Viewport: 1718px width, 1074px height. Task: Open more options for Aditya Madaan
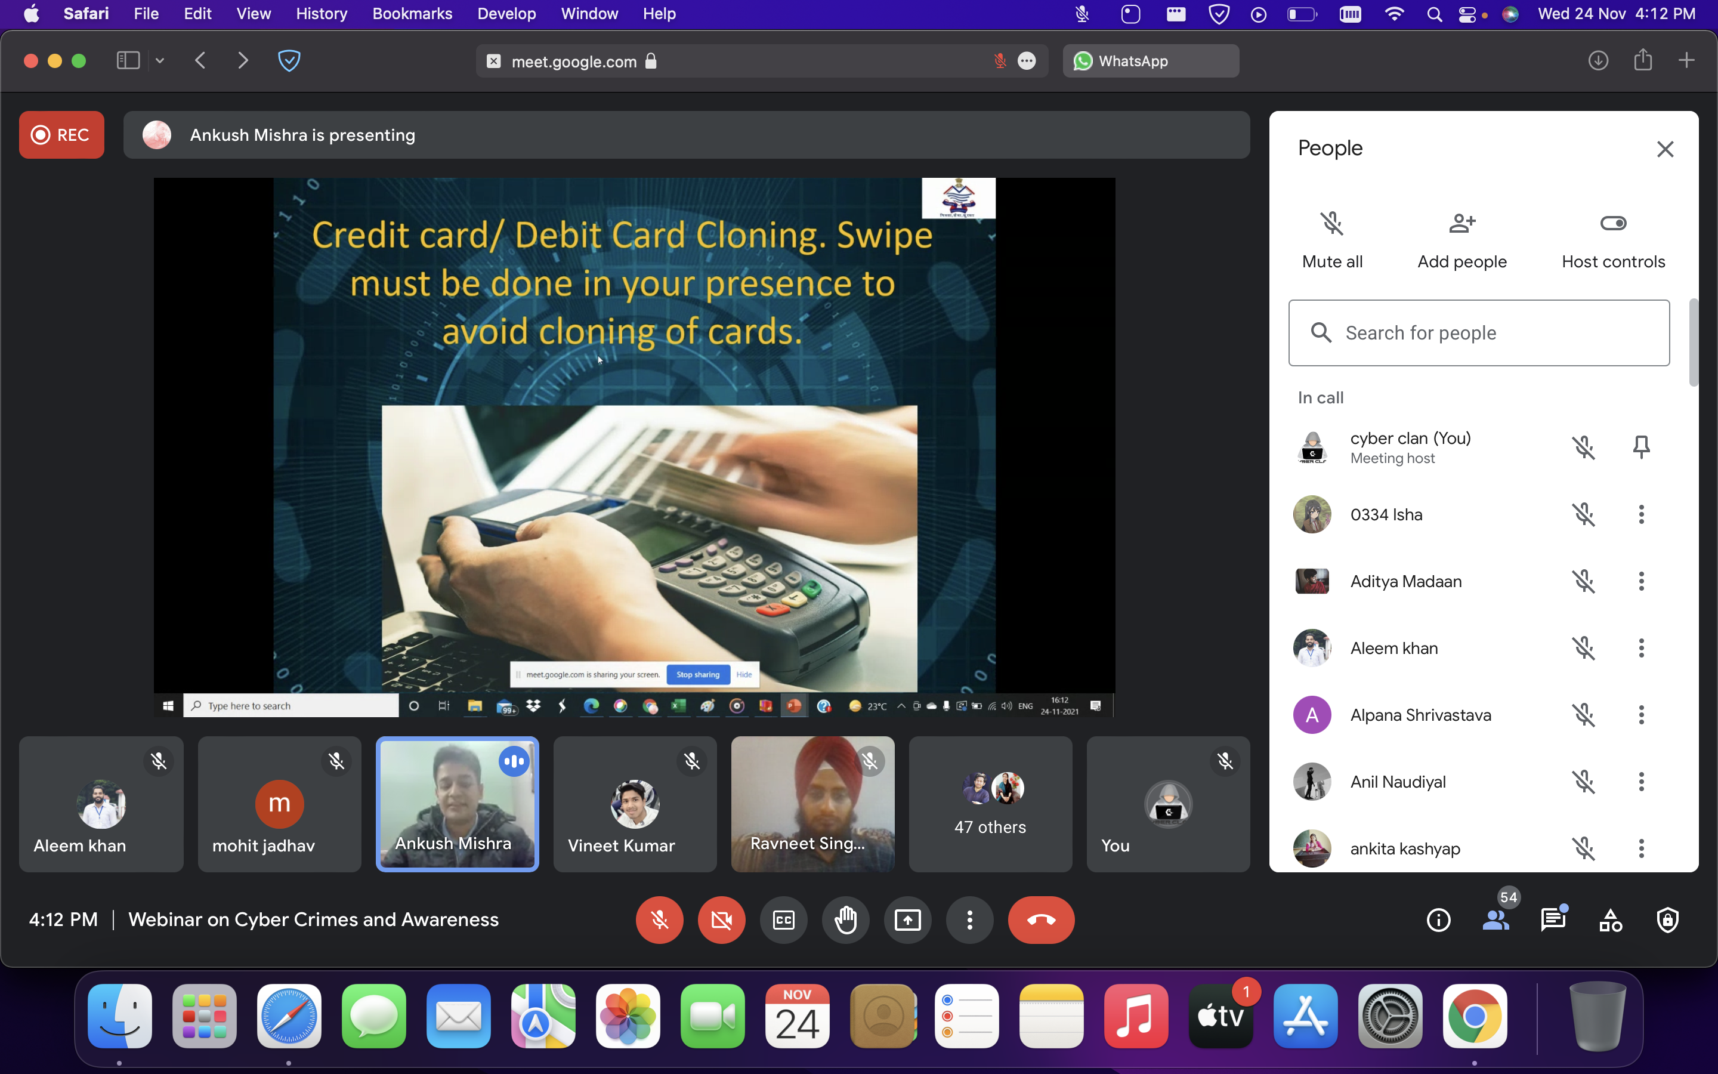(x=1640, y=581)
